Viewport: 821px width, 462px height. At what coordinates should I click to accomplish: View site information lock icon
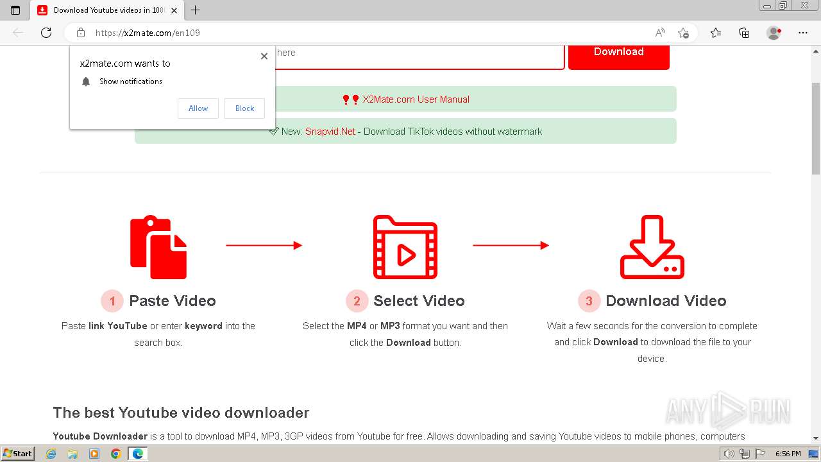tap(81, 33)
